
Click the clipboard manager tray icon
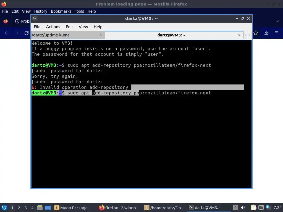click(x=253, y=208)
